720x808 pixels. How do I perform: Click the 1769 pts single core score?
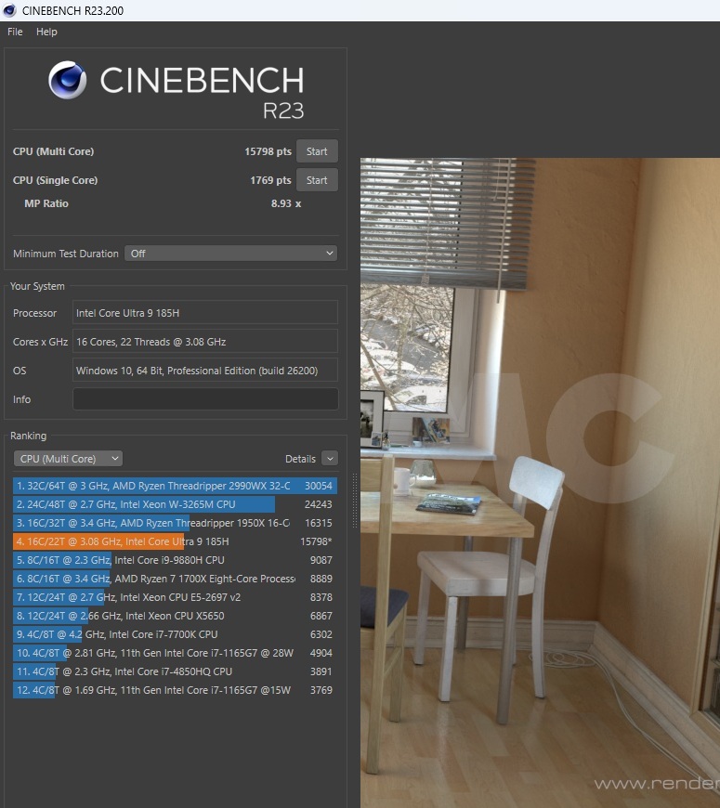pos(270,180)
